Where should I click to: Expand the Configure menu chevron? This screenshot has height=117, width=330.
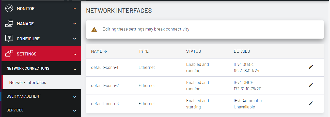[x=75, y=39]
